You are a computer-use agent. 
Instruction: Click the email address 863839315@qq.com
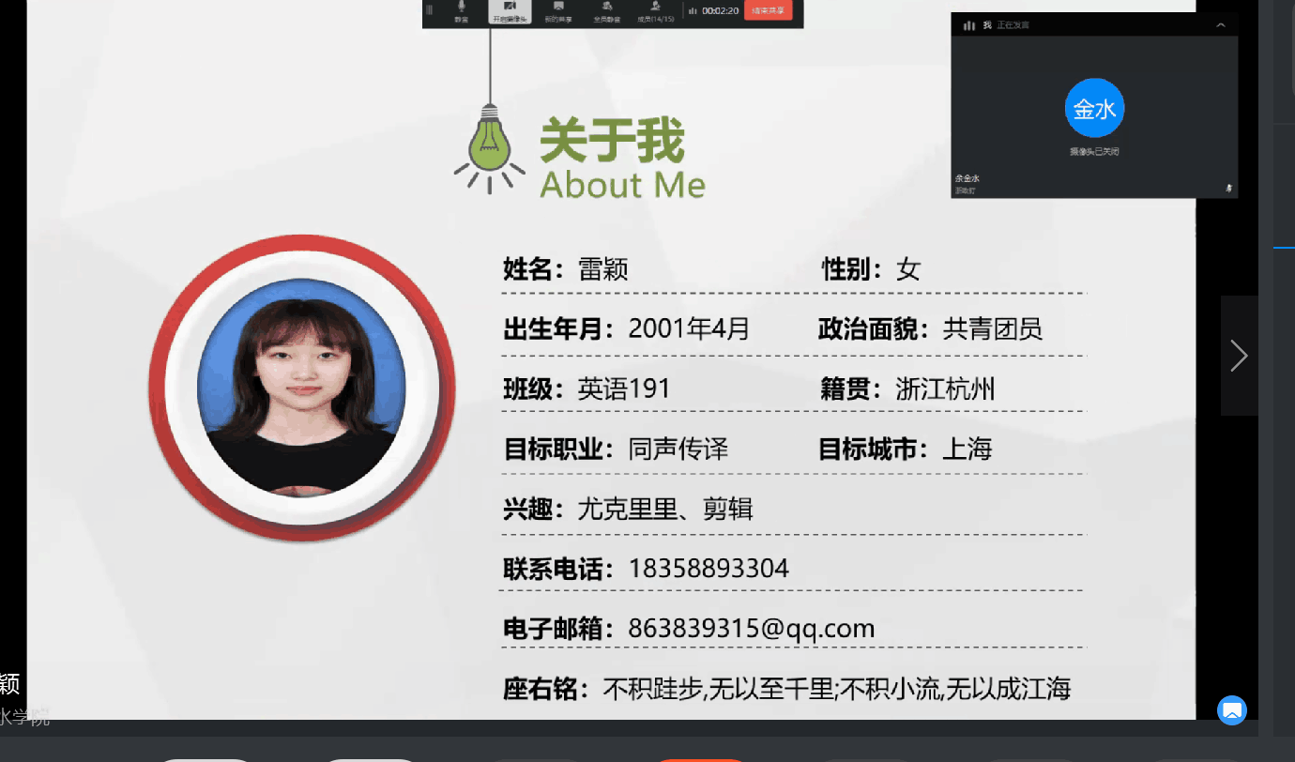[751, 628]
